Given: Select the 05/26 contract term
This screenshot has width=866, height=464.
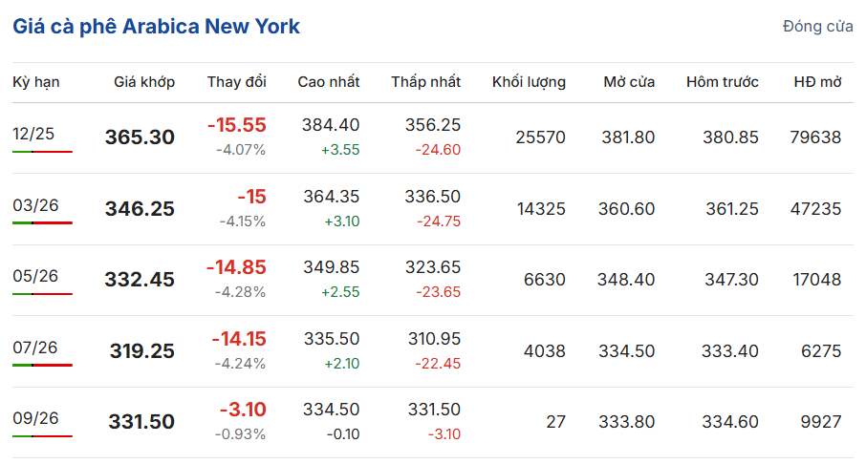Looking at the screenshot, I should click(x=34, y=276).
